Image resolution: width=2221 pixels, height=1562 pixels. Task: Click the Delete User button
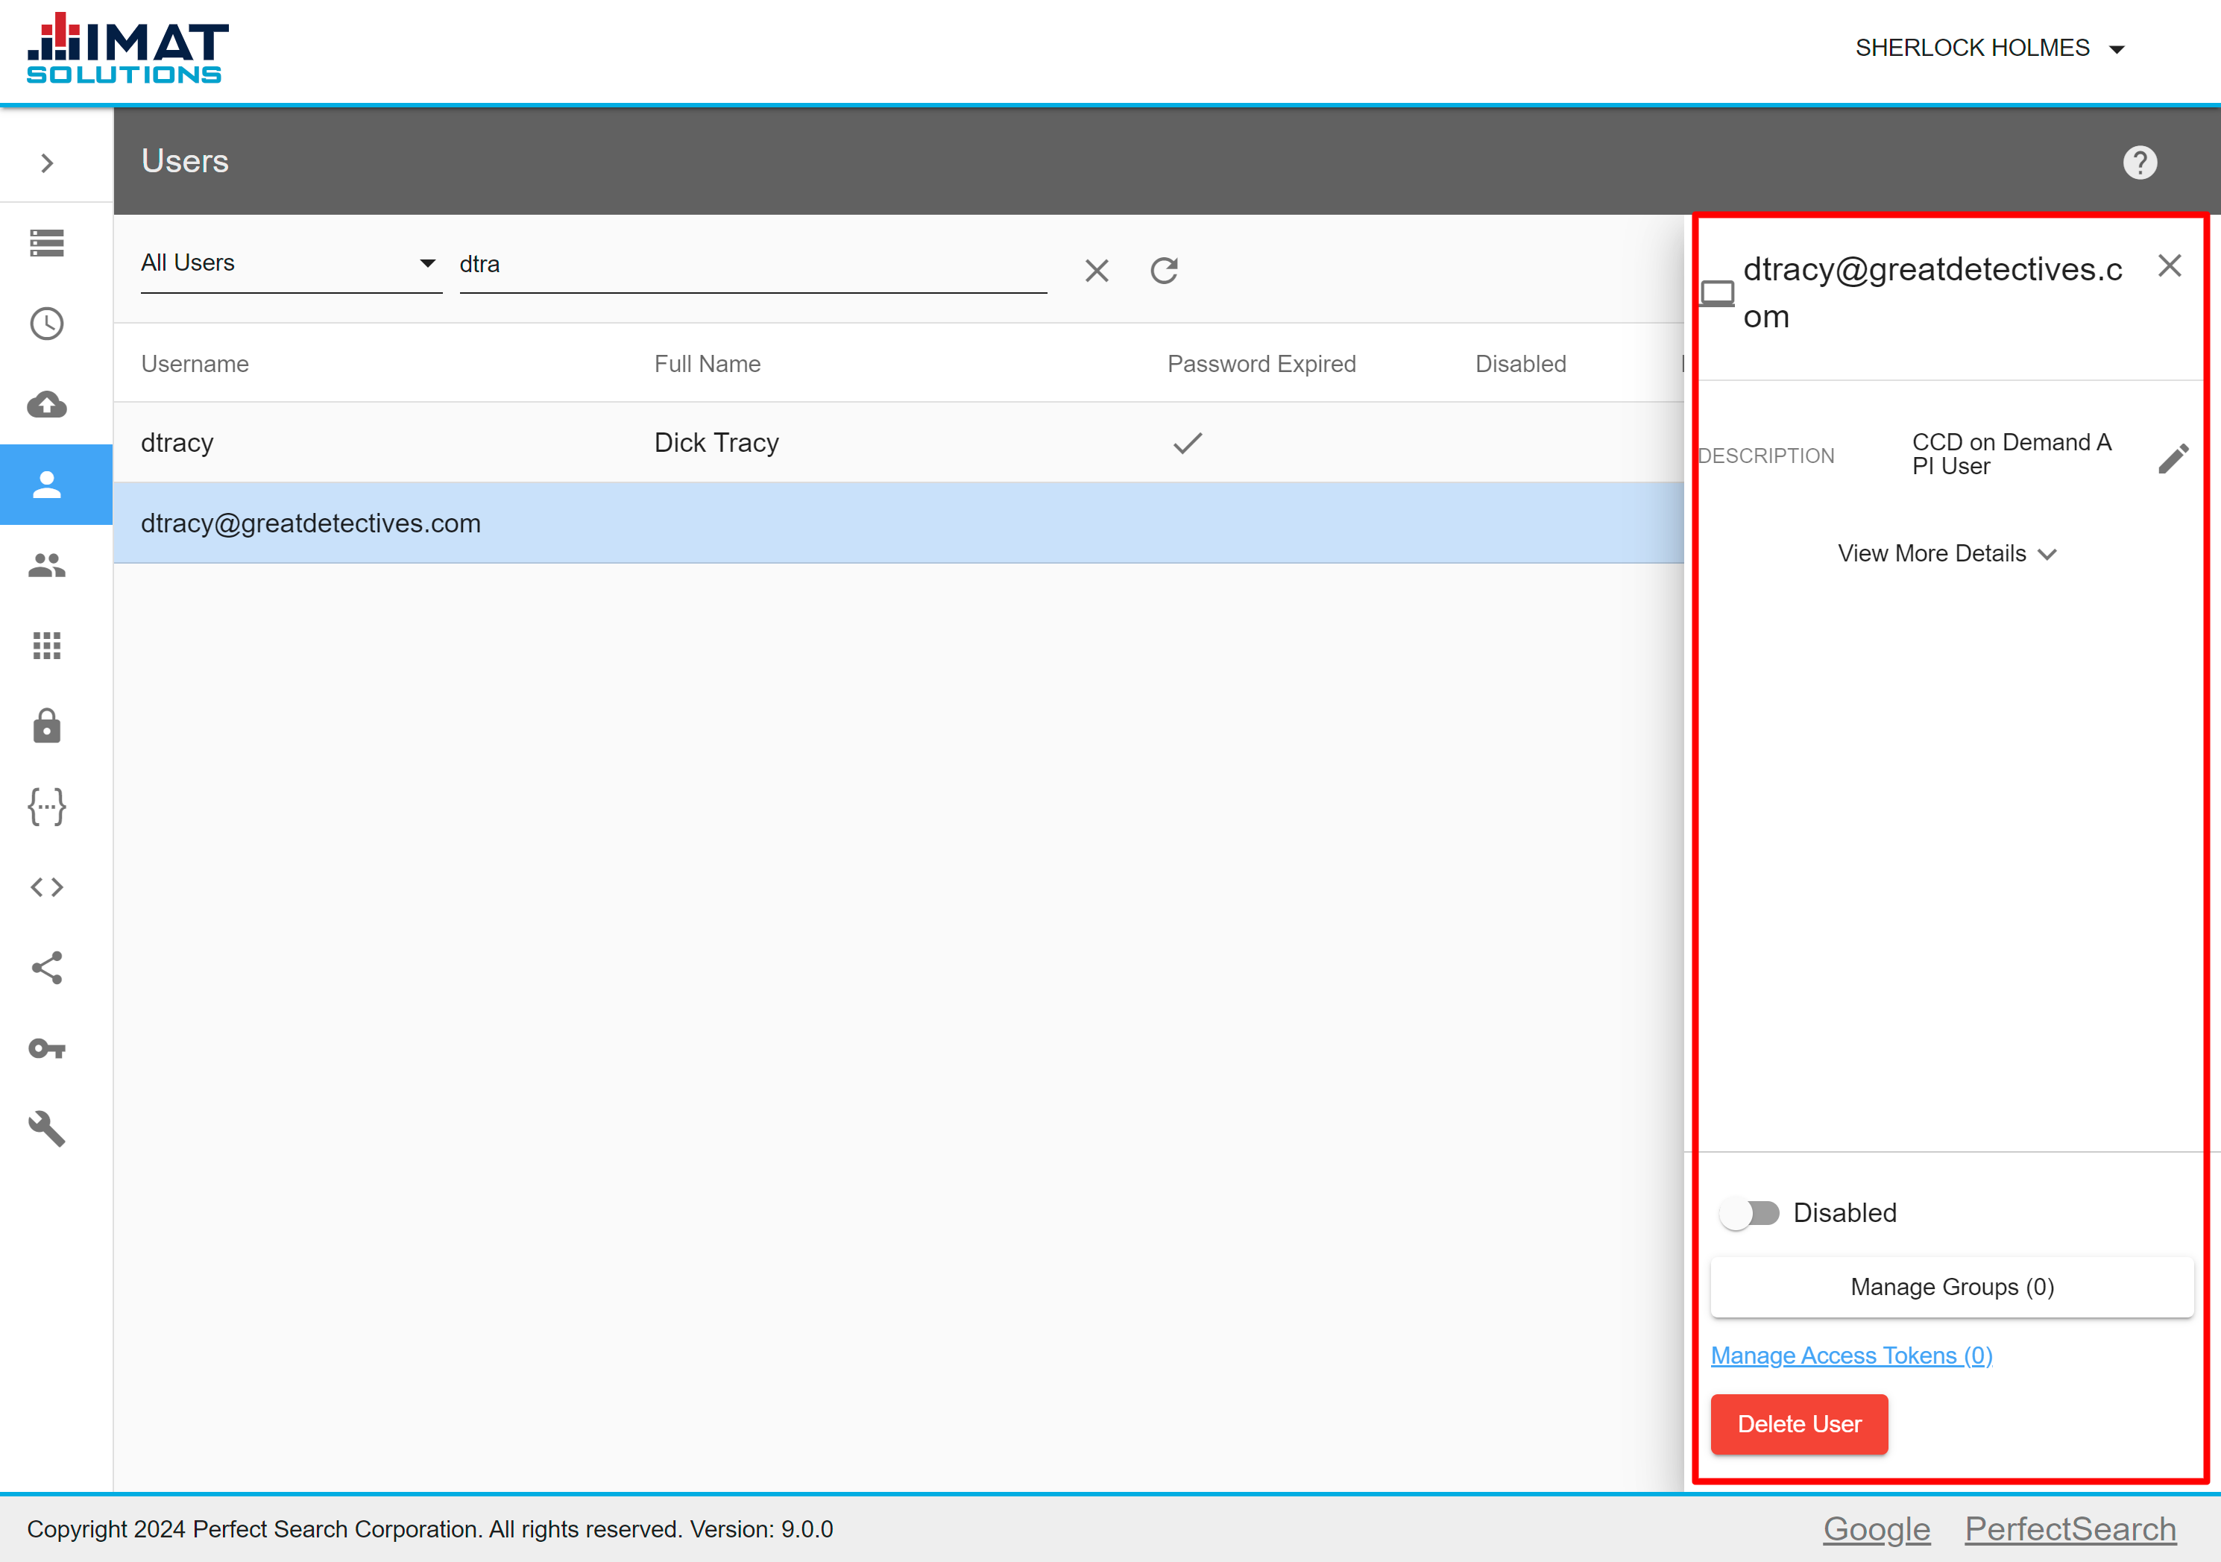click(x=1799, y=1425)
